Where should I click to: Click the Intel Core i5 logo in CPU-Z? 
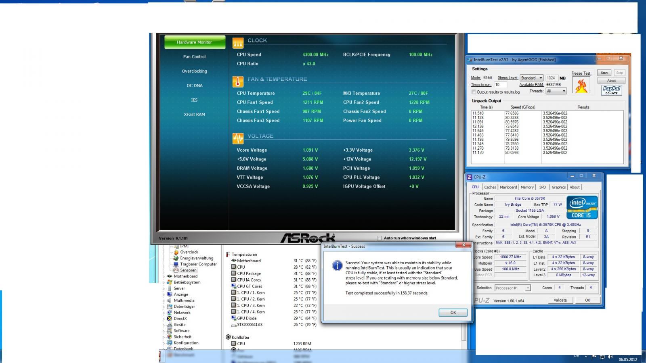582,207
